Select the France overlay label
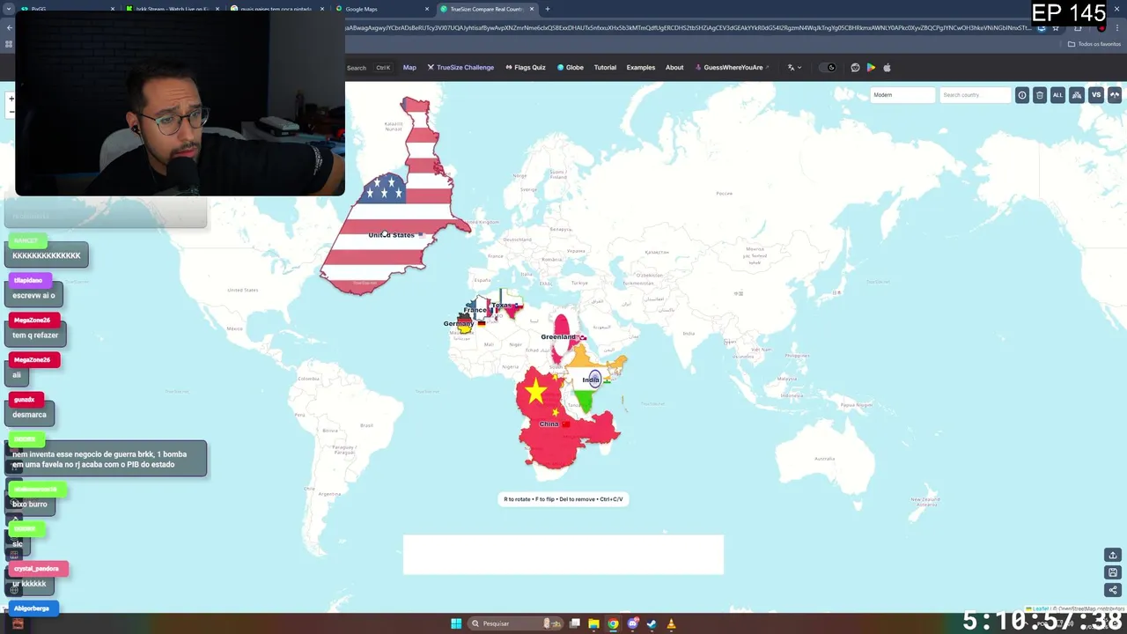Image resolution: width=1127 pixels, height=634 pixels. [x=475, y=310]
